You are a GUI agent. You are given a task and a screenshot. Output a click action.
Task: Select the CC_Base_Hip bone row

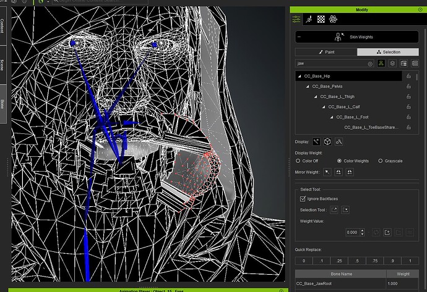click(x=348, y=76)
